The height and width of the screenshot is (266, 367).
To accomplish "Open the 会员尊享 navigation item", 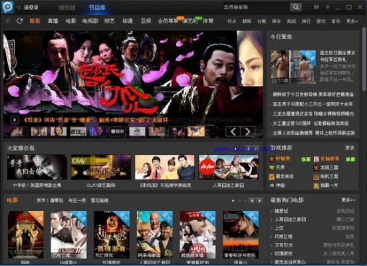I will 168,21.
